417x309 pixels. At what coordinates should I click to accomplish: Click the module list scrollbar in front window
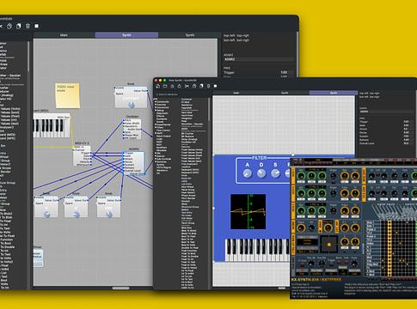point(209,110)
